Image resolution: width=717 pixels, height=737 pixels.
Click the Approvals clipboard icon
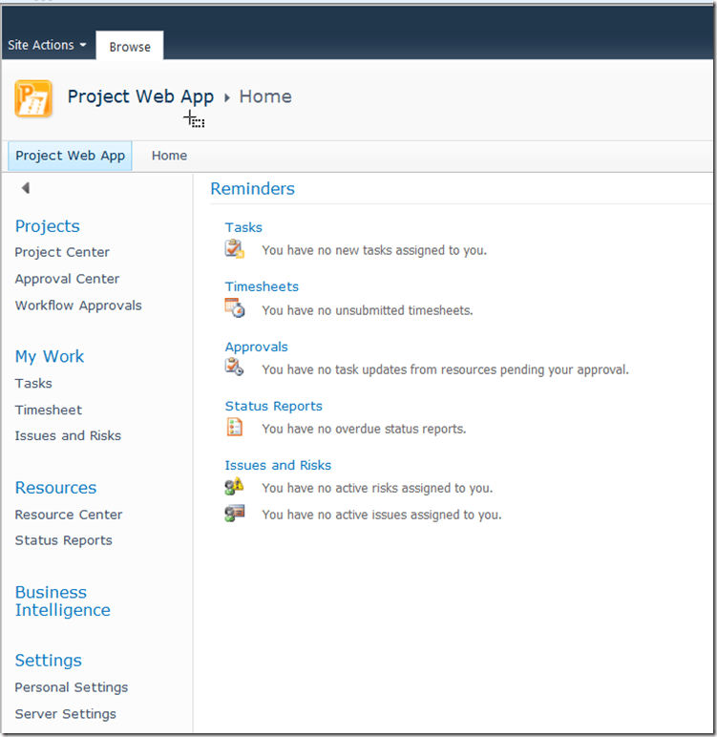coord(234,368)
